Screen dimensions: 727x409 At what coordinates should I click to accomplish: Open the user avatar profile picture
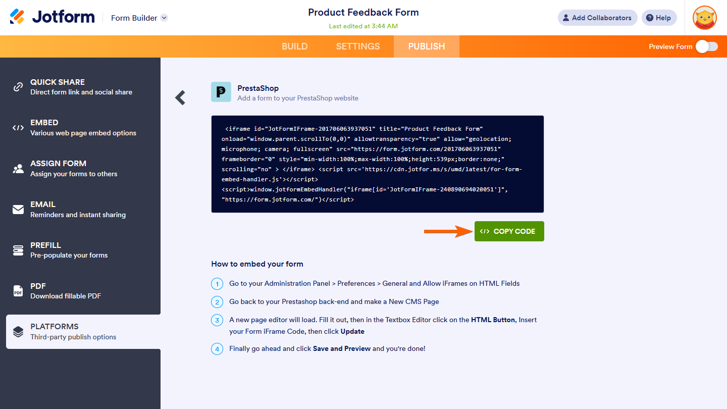pos(704,18)
